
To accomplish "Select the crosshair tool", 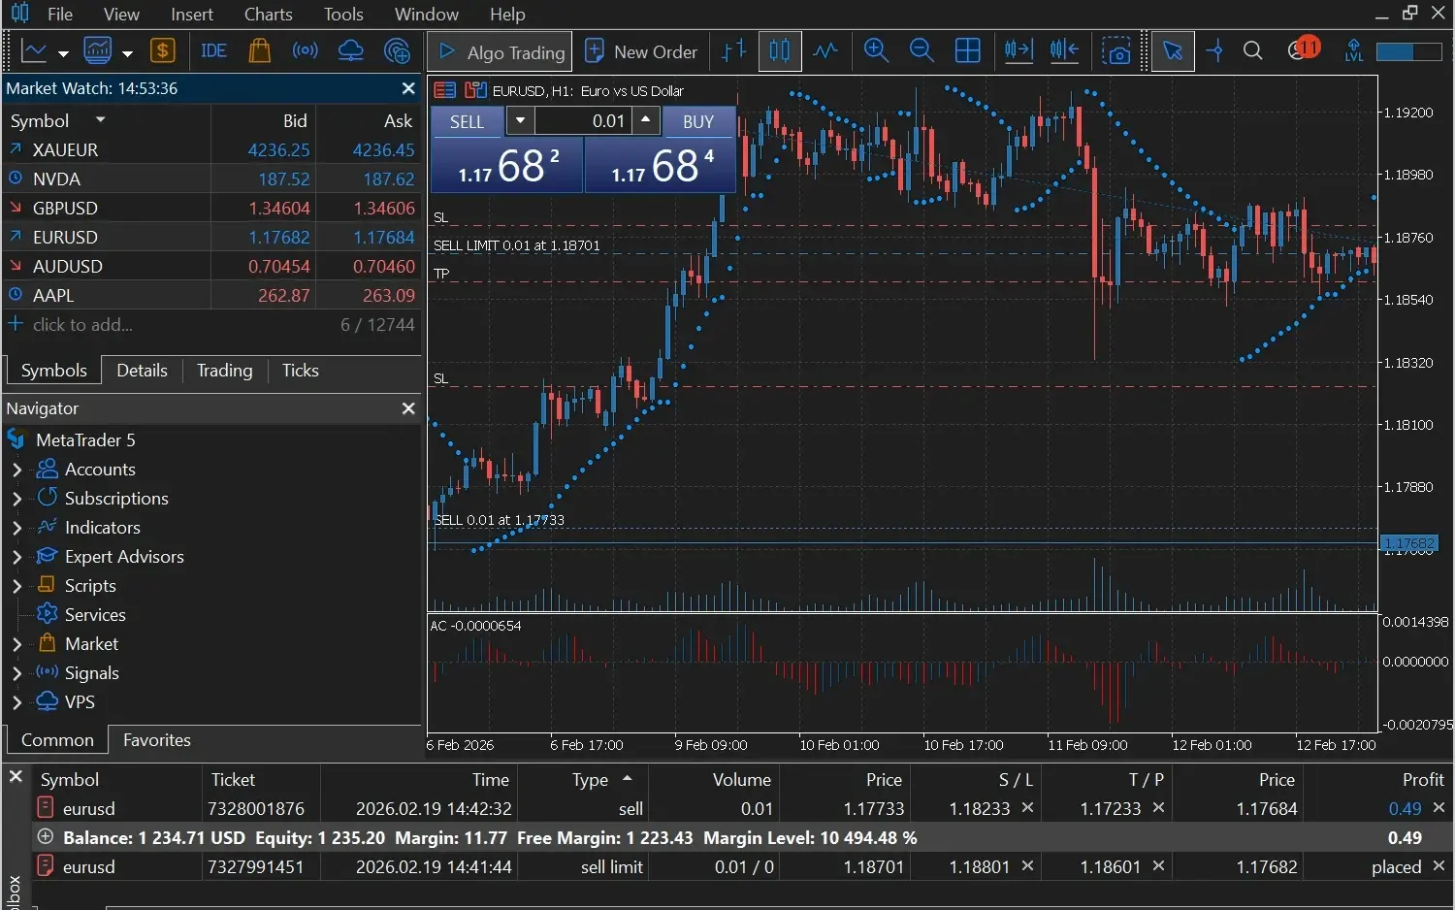I will point(1214,51).
